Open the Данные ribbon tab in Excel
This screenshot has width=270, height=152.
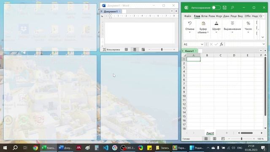[226, 16]
